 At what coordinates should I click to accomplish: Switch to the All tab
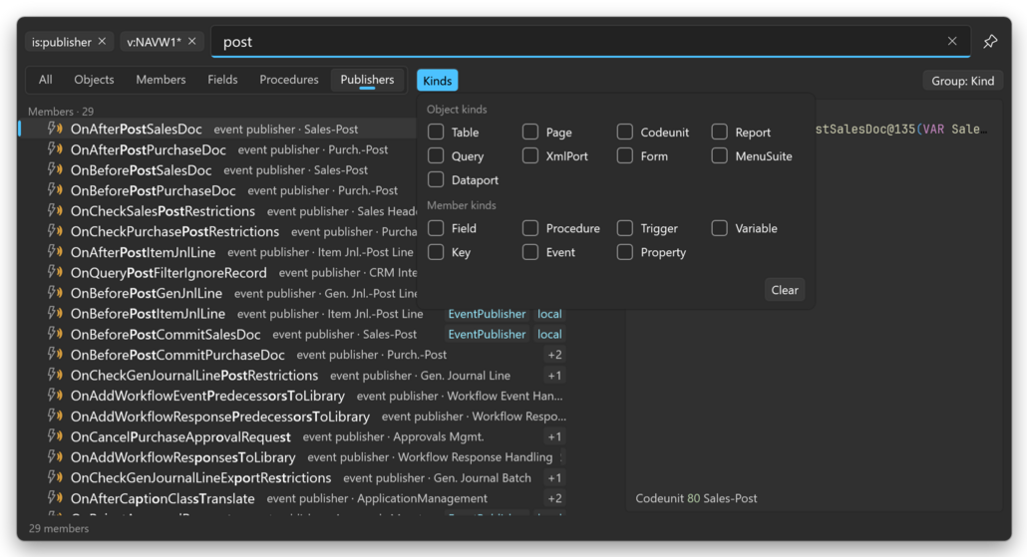45,79
